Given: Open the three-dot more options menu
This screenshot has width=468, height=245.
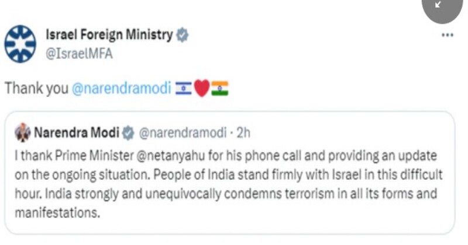Looking at the screenshot, I should 448,35.
